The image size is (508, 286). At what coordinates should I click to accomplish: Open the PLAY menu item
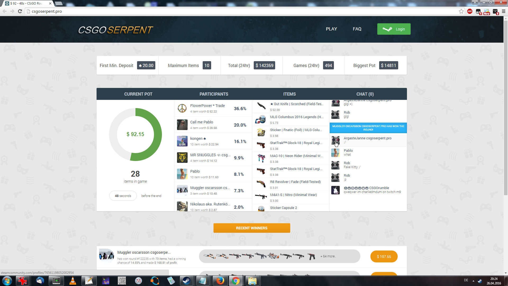331,29
